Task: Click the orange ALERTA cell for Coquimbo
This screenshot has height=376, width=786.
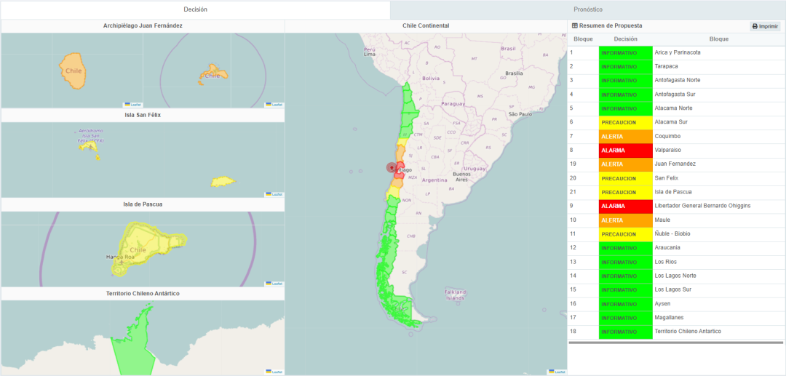Action: tap(625, 137)
